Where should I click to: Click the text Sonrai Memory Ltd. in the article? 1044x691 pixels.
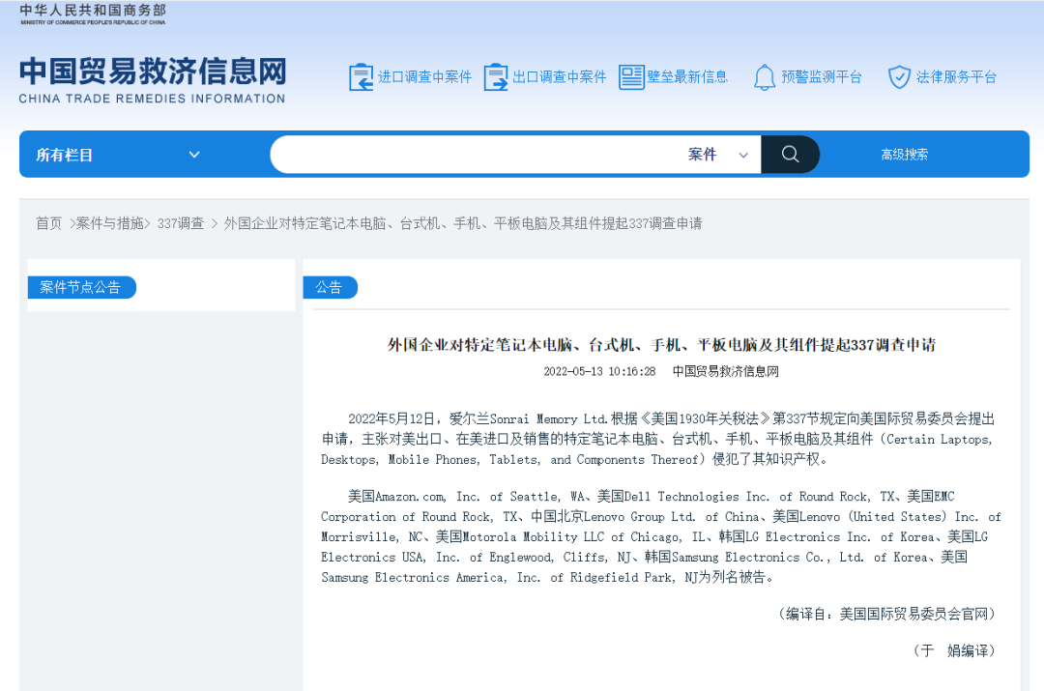(x=549, y=419)
